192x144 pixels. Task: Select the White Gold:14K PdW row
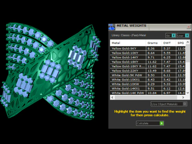pyautogui.click(x=148, y=93)
